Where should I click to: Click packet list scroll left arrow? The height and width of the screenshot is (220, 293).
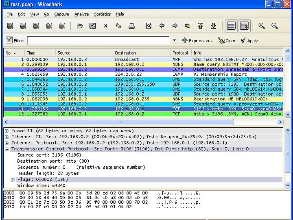(6, 122)
